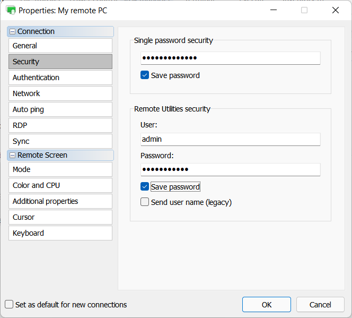352x318 pixels.
Task: Open the Sync page
Action: click(x=60, y=141)
